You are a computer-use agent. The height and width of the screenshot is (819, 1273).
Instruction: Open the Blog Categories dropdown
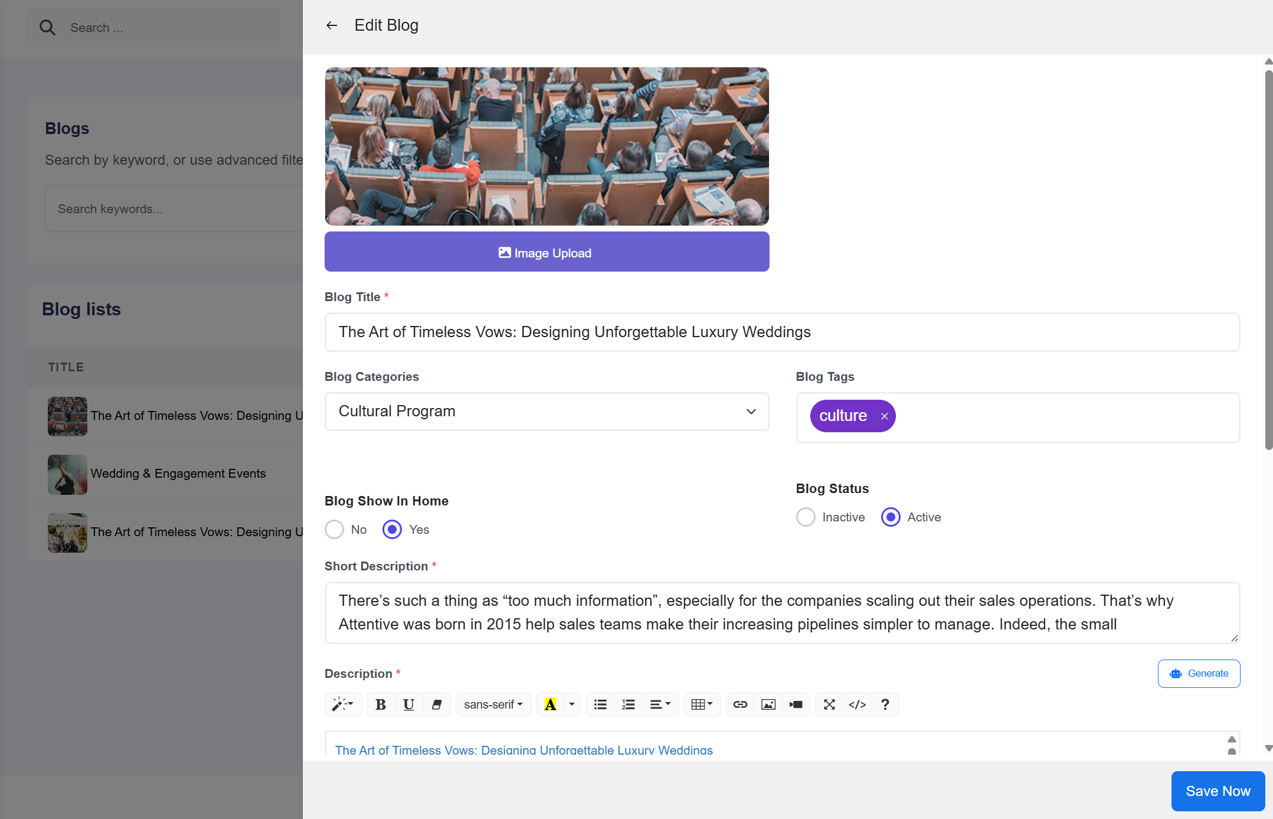(x=546, y=412)
